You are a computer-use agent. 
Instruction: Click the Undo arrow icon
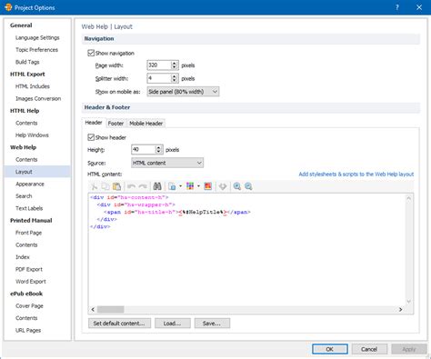[x=131, y=186]
